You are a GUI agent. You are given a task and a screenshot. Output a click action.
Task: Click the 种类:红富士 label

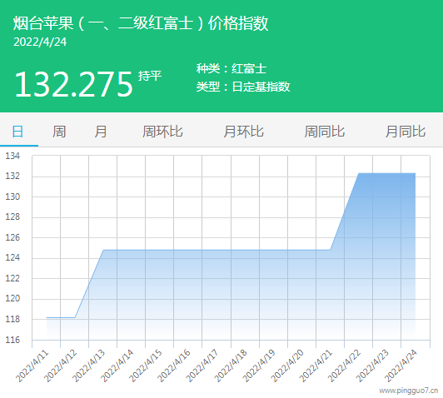point(231,68)
